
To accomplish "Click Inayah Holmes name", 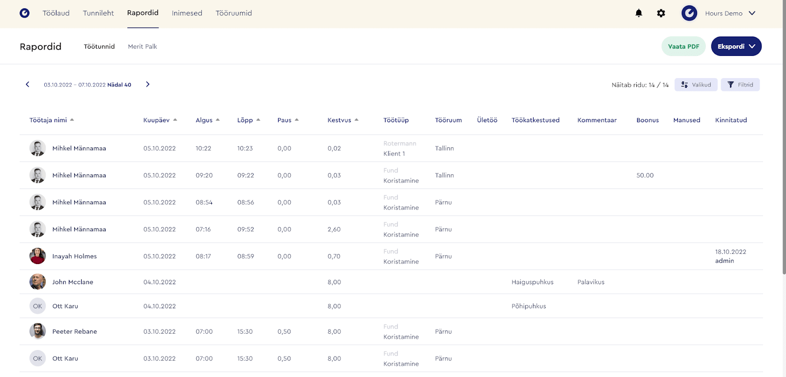I will click(x=75, y=256).
